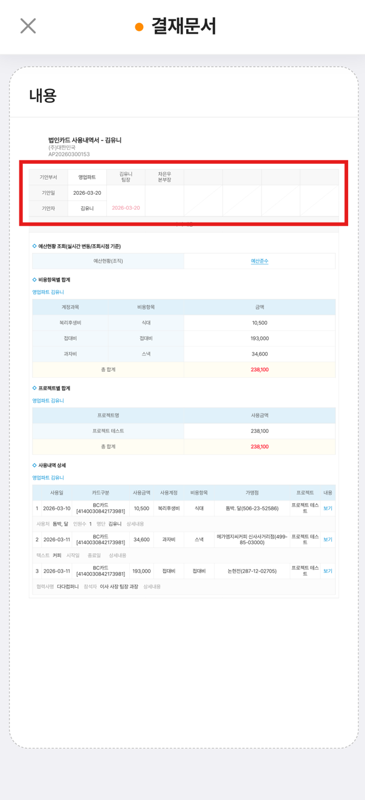Open 보기 link for 메가엠지씨커피 row
This screenshot has width=365, height=800.
[x=328, y=539]
